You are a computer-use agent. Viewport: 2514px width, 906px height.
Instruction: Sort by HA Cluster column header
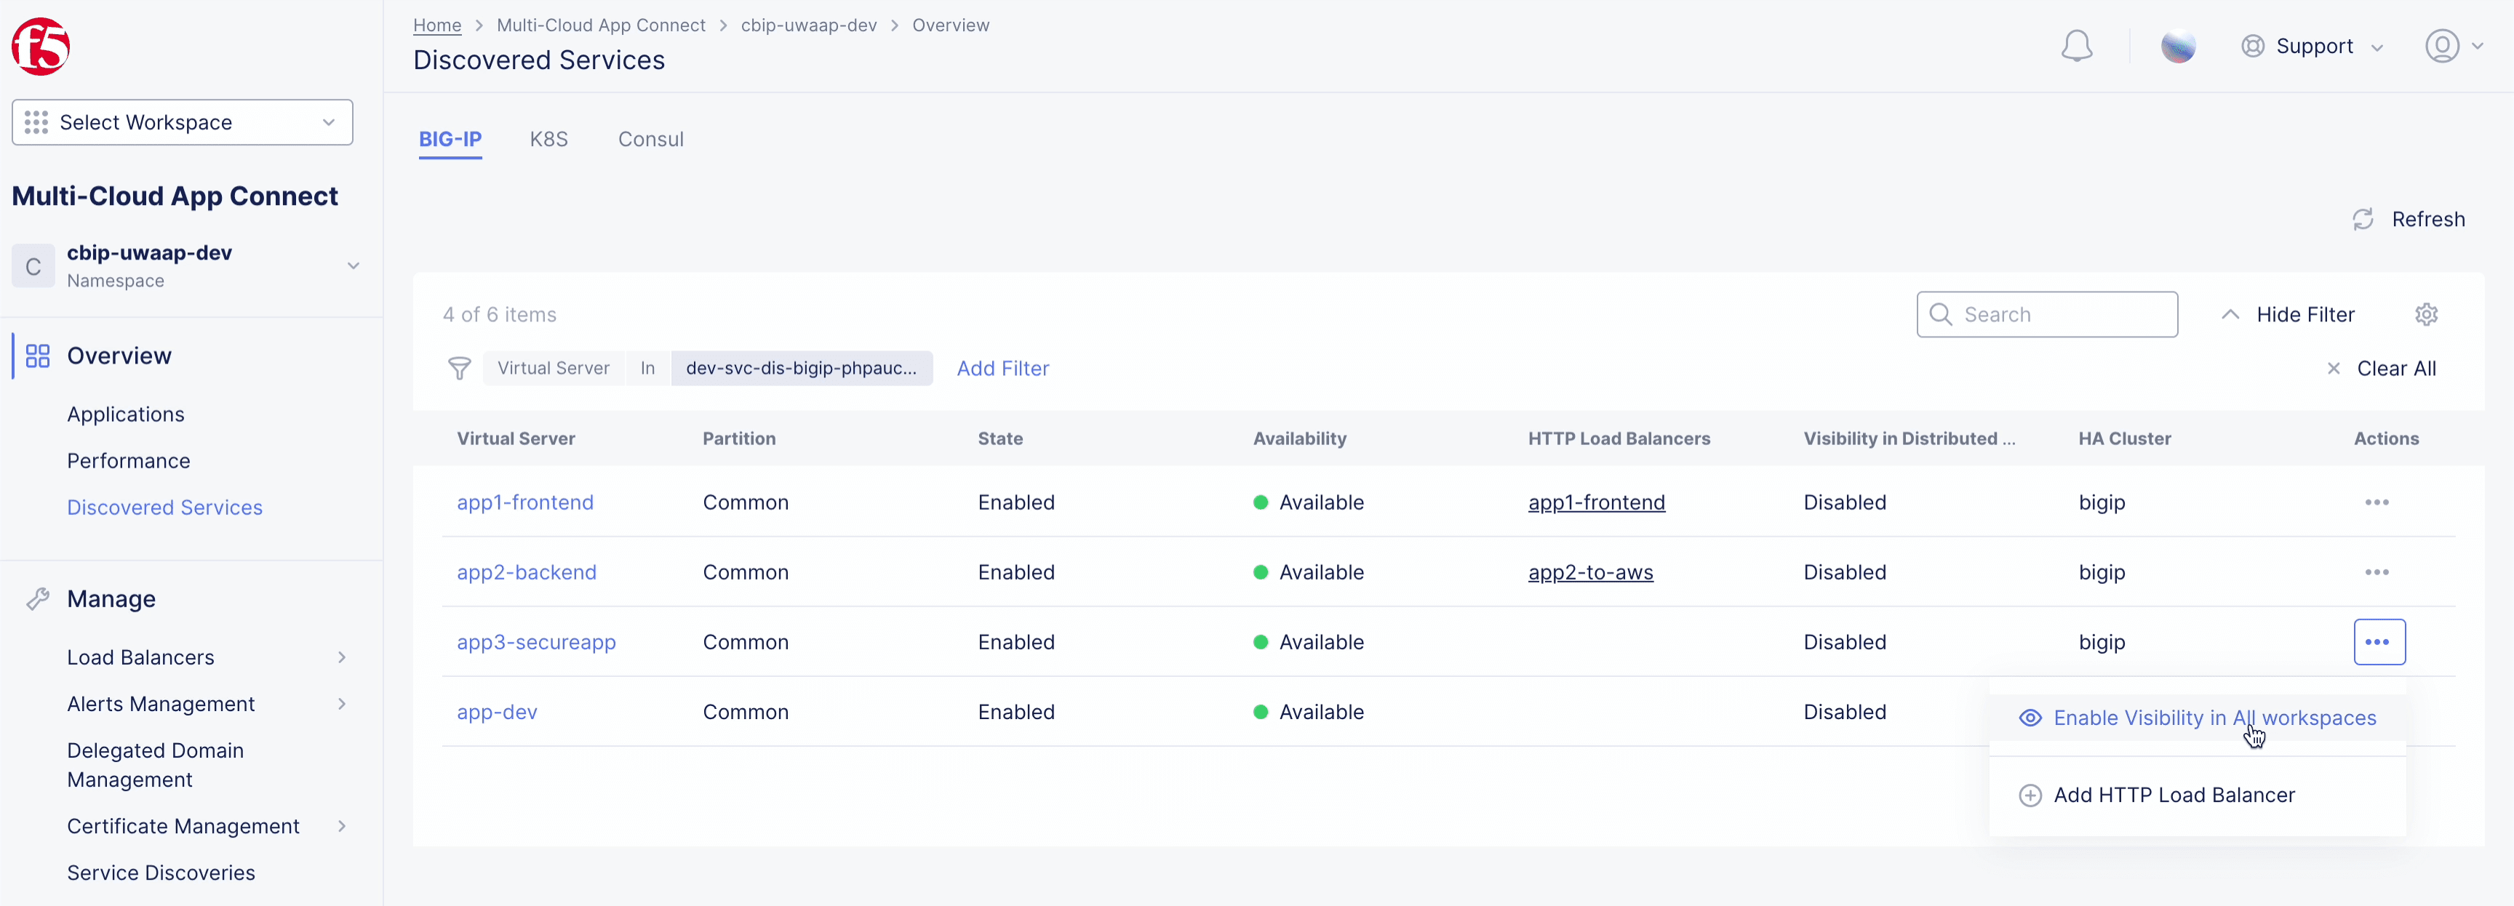point(2125,439)
